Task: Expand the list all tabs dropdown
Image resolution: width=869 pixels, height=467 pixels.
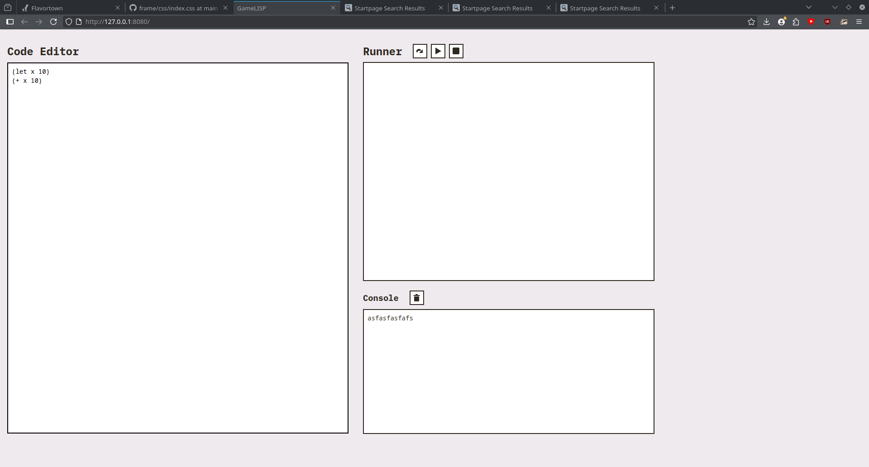Action: point(809,8)
